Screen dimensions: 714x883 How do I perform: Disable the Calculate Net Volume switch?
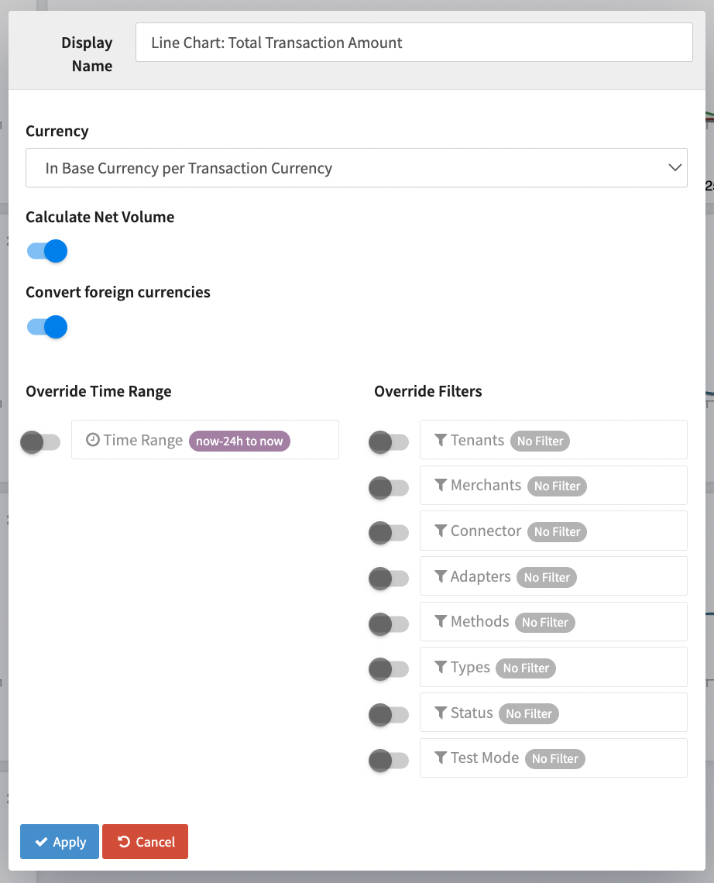tap(47, 251)
